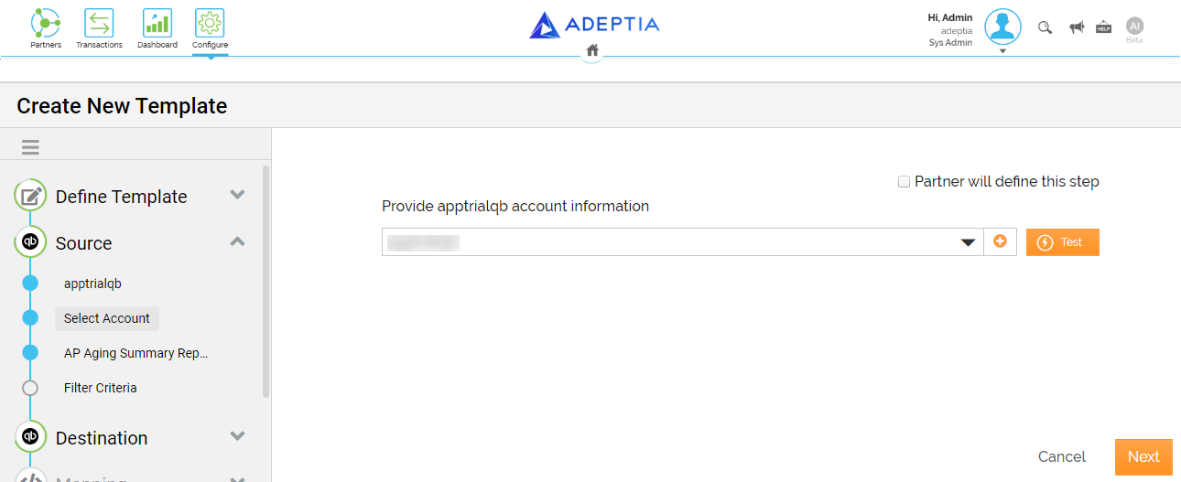This screenshot has height=482, width=1181.
Task: Click the sidebar vertical scrollbar
Action: [x=266, y=282]
